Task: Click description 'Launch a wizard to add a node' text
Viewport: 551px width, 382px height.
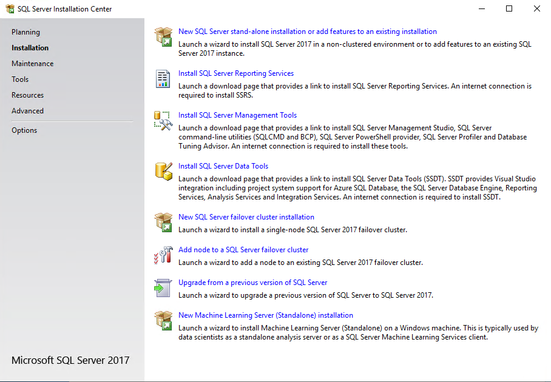Action: click(300, 263)
